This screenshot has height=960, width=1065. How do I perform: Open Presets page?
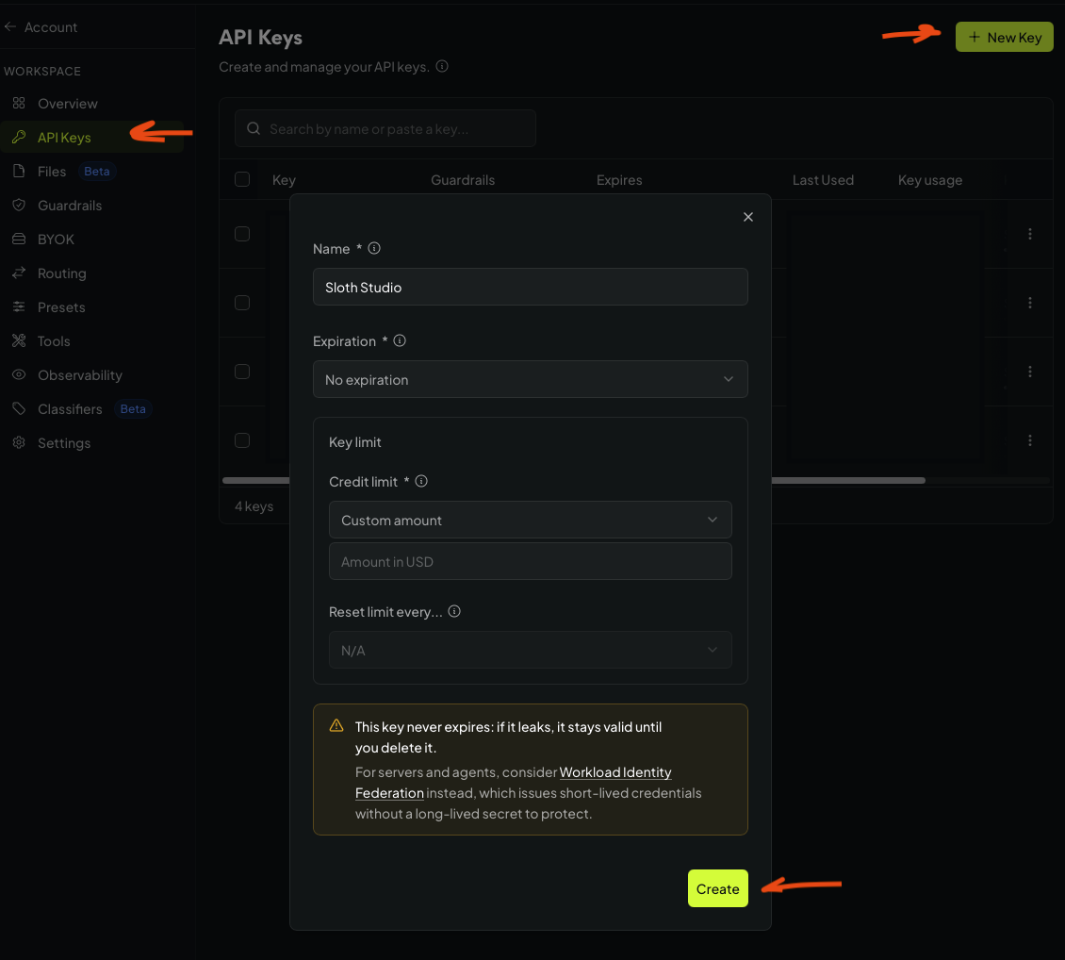pos(61,307)
